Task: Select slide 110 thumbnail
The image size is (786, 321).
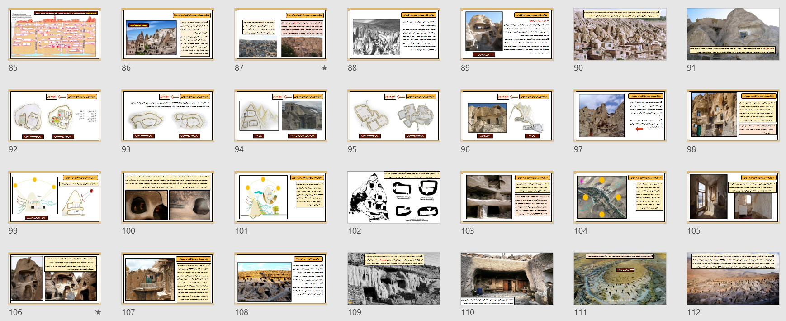Action: click(x=507, y=279)
